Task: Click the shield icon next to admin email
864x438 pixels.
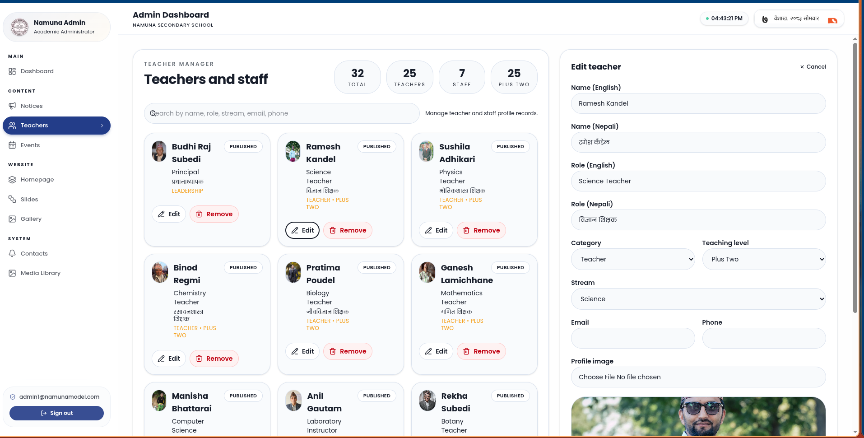Action: [x=13, y=397]
